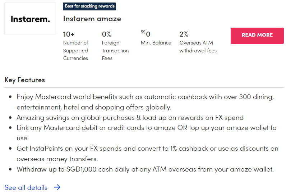
Task: Open the 'Instarem amaze' card title
Action: point(92,19)
